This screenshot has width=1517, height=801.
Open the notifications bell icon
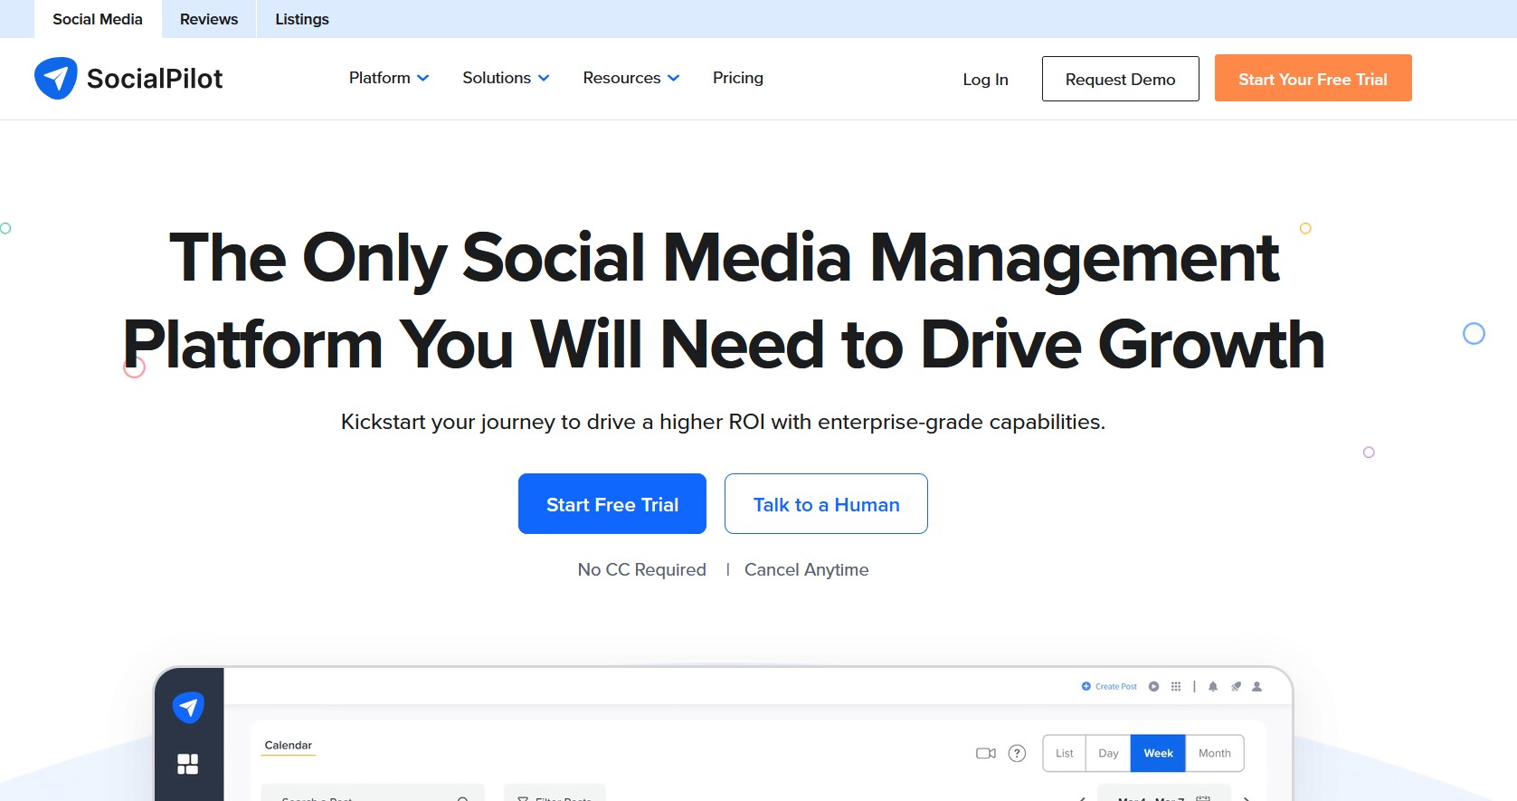coord(1213,687)
